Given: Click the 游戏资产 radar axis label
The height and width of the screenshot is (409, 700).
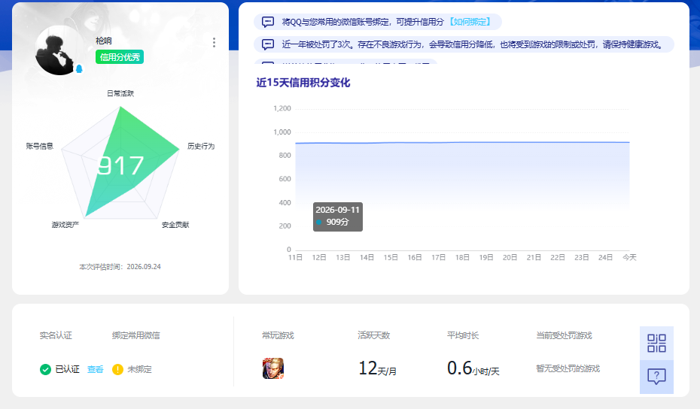Looking at the screenshot, I should [65, 224].
